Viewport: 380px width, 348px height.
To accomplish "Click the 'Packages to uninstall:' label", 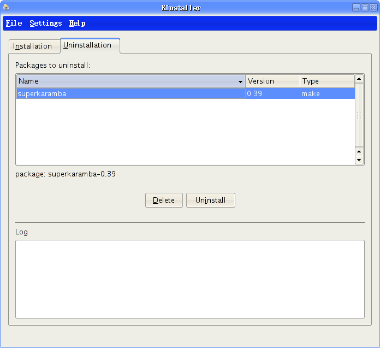I will click(52, 65).
